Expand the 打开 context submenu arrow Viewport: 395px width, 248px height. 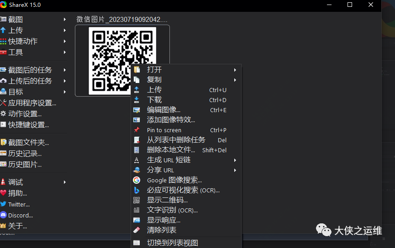tap(235, 70)
